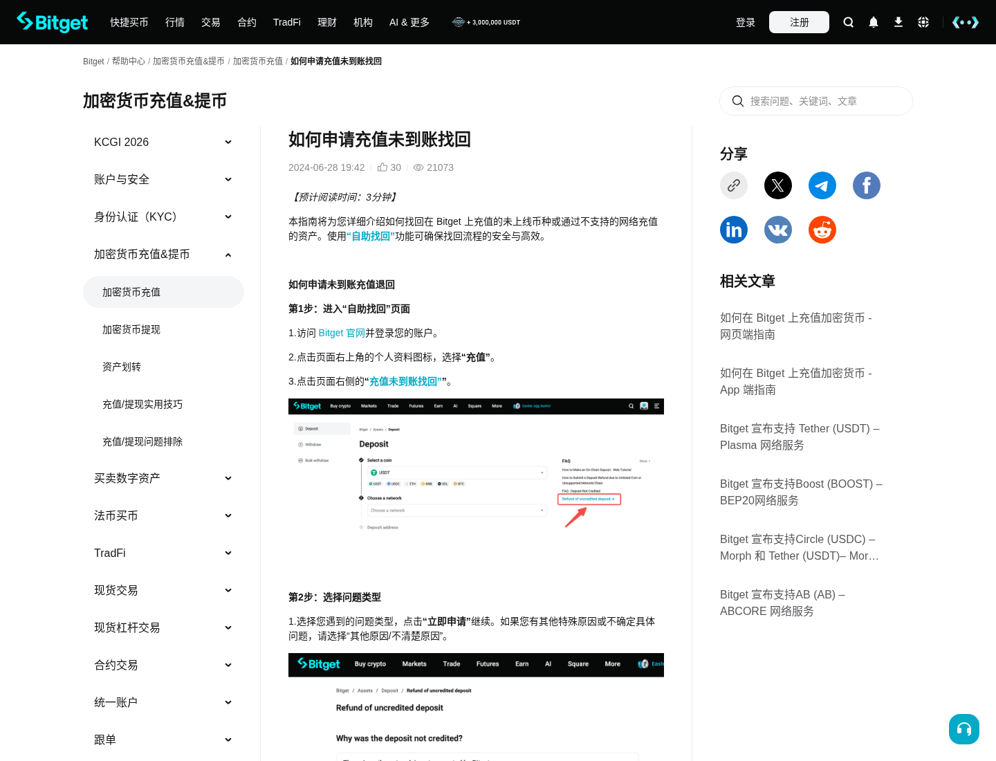Share article on Reddit
Screen dimensions: 996x761
[x=822, y=230]
